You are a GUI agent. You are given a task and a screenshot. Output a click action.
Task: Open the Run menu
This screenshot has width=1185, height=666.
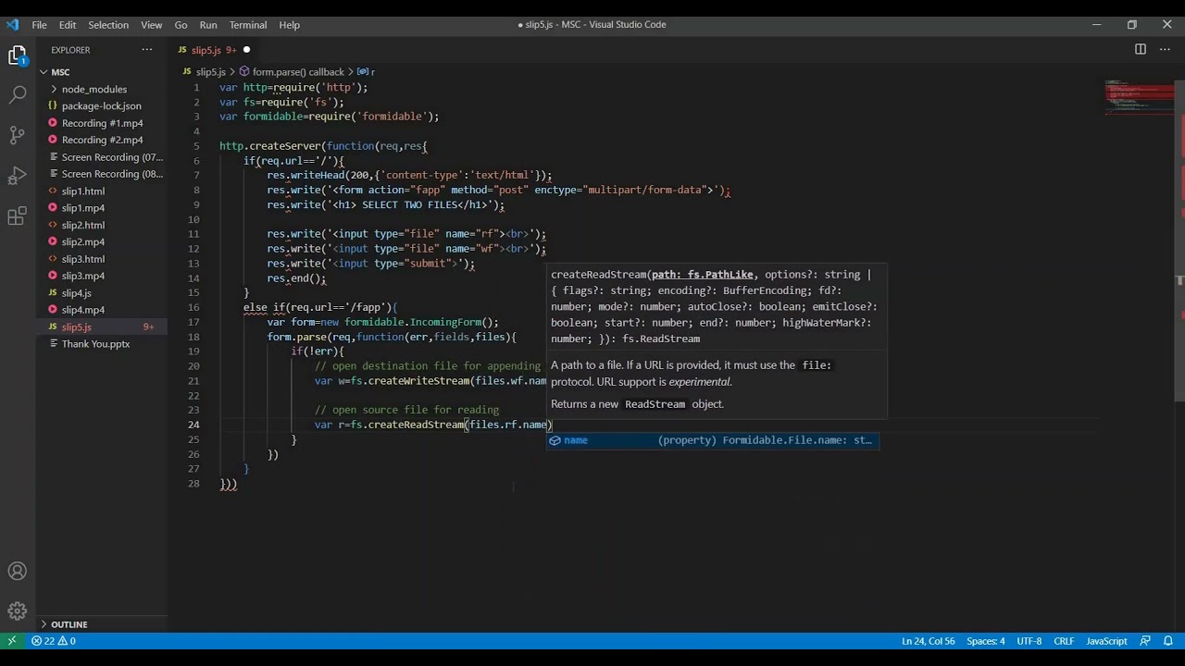coord(208,25)
